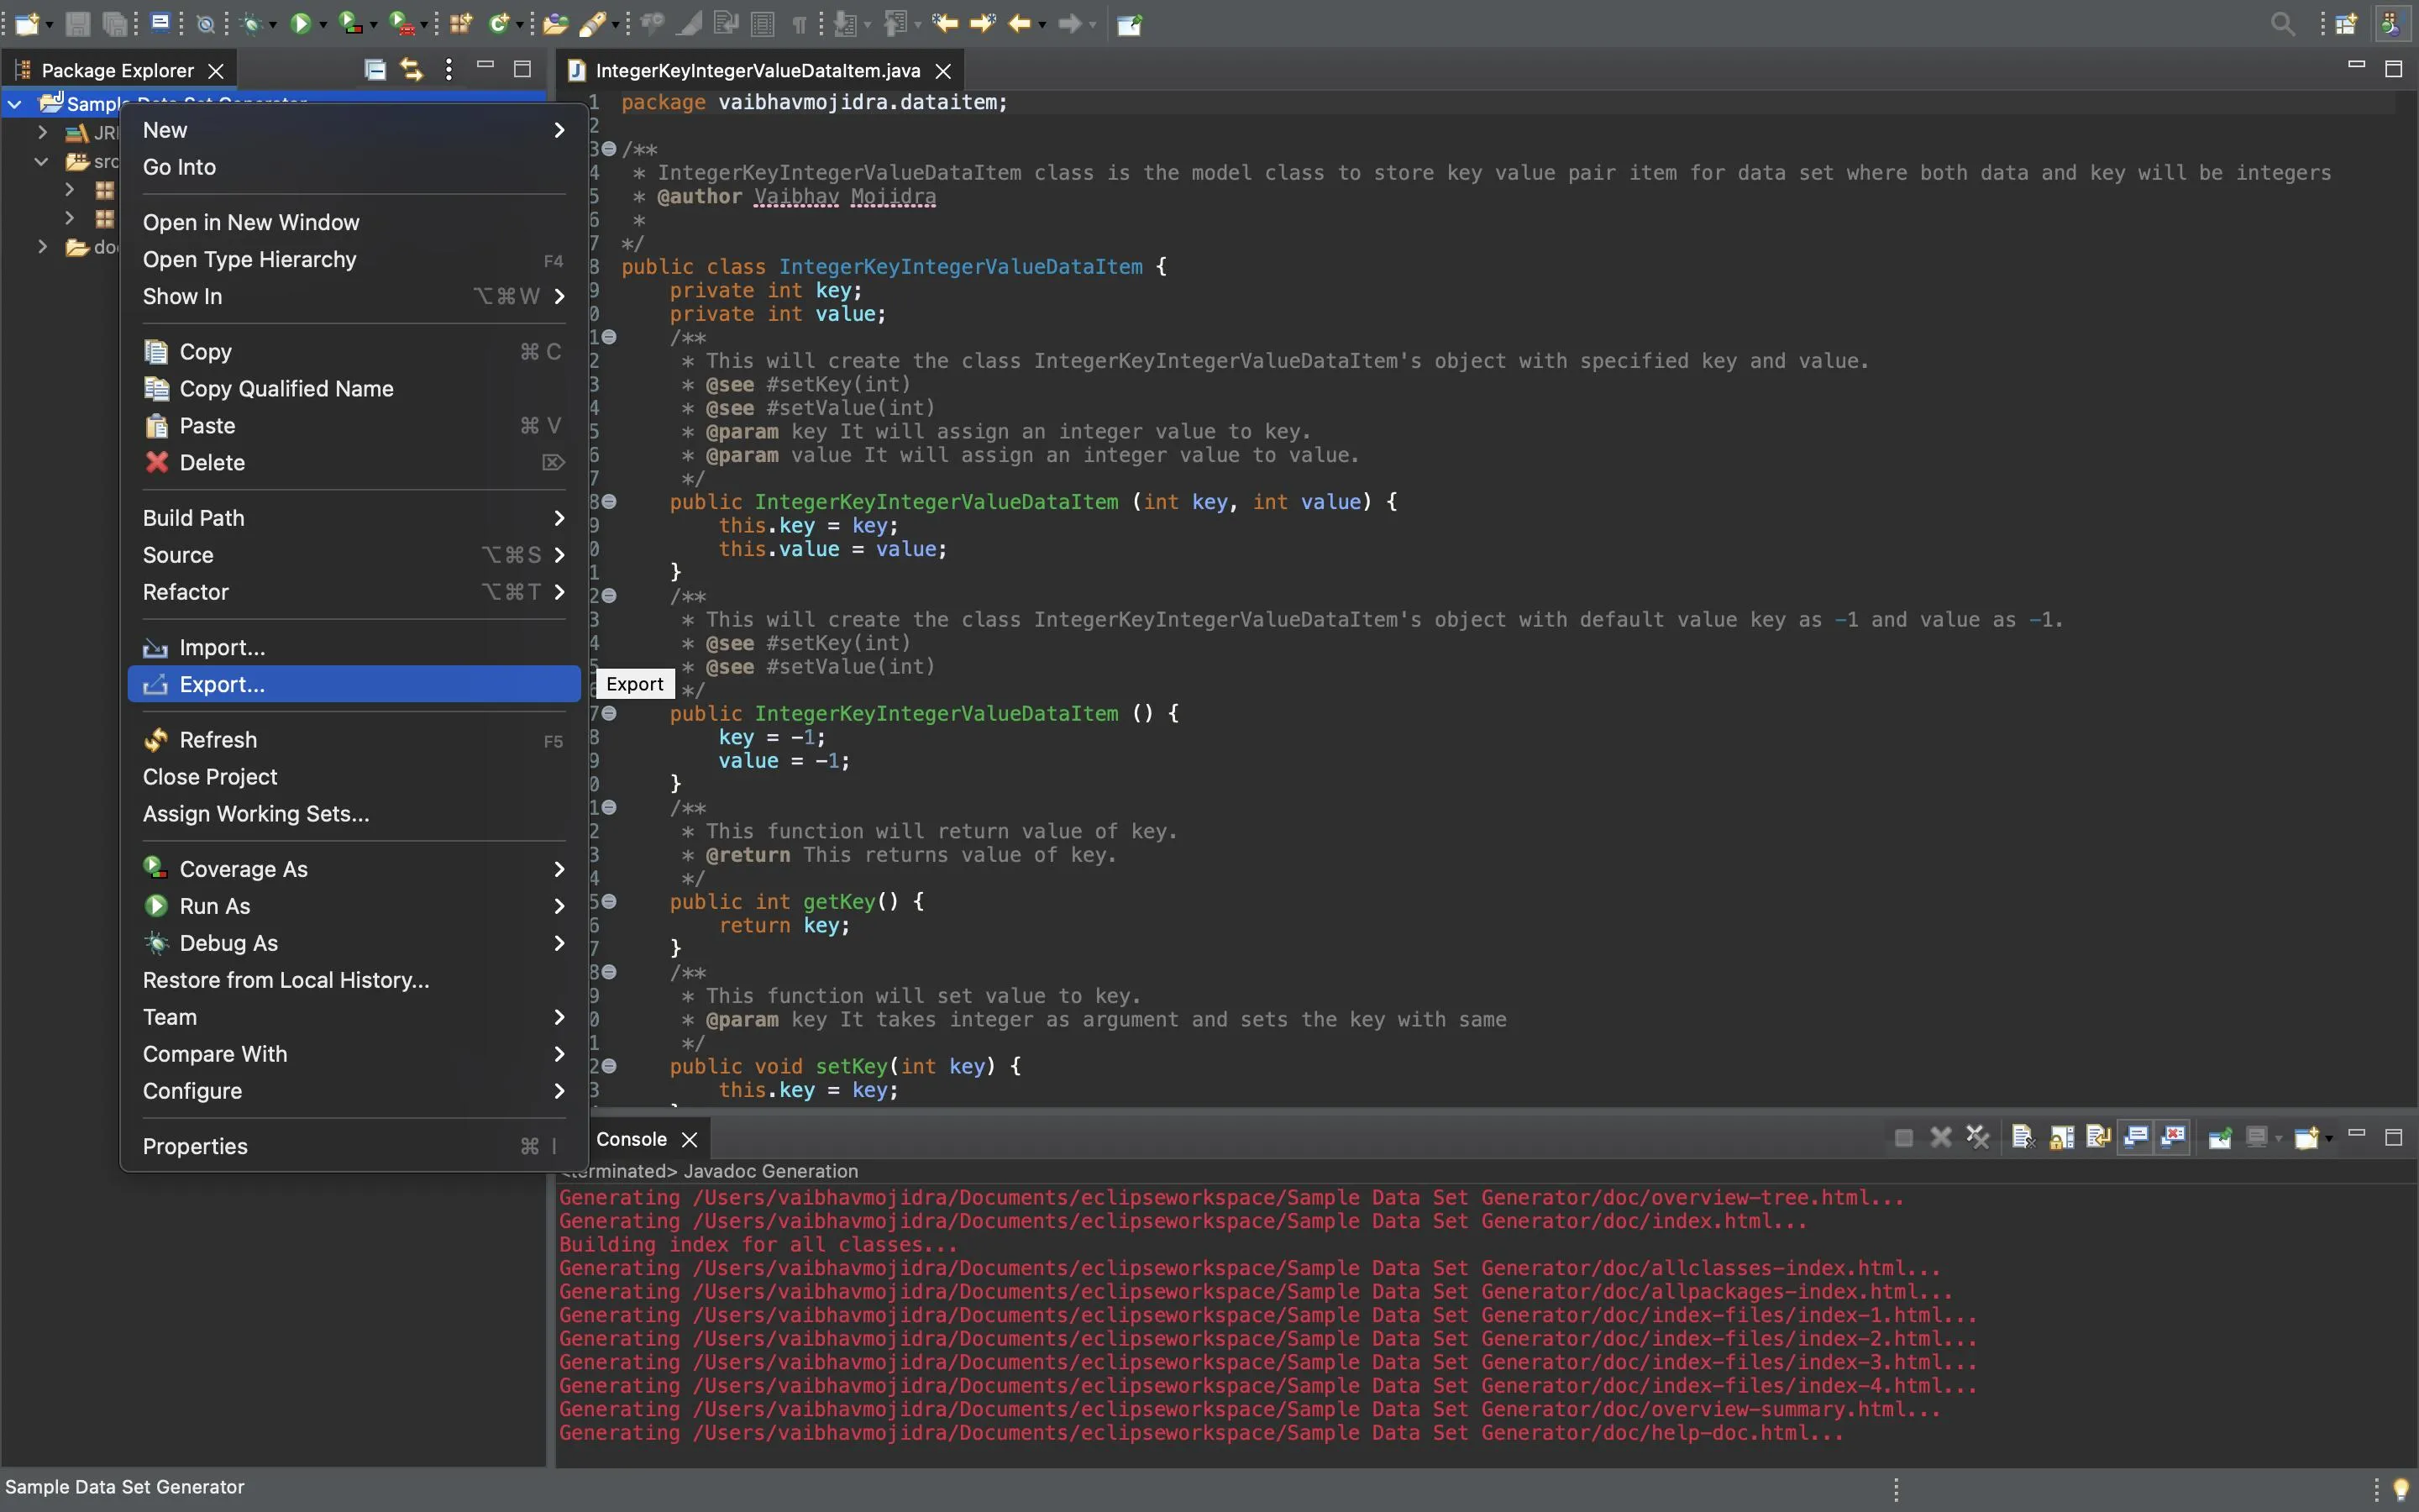Open the Run button dropdown arrow

(323, 24)
